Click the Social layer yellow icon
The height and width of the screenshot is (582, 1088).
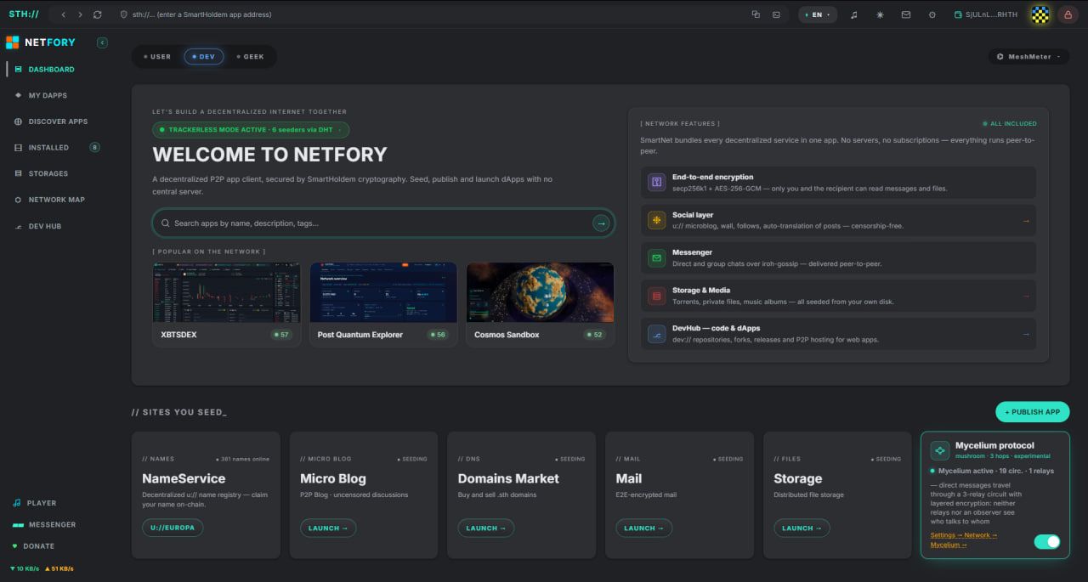656,221
